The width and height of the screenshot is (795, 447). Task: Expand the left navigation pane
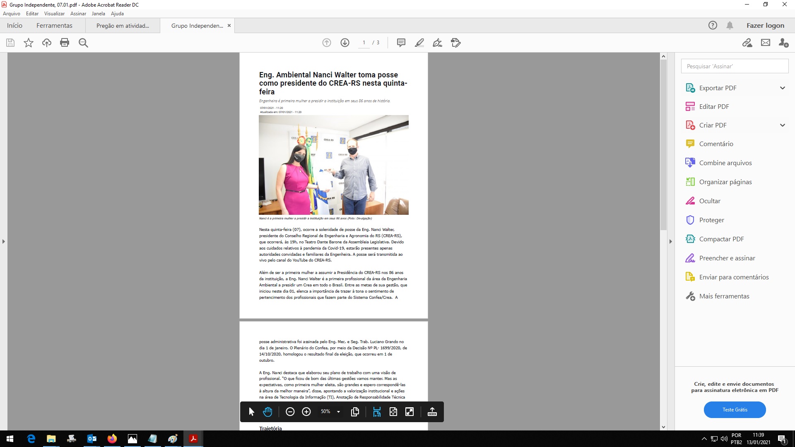click(4, 241)
